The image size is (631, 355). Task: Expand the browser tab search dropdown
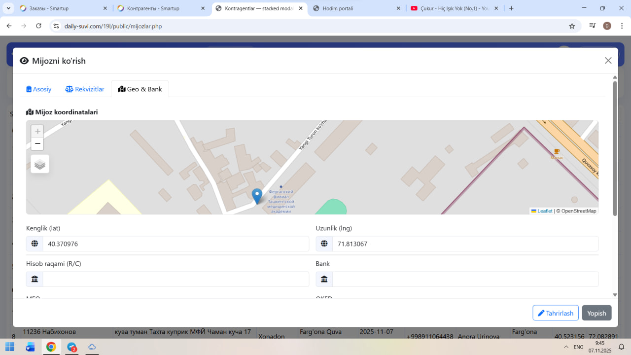[x=8, y=8]
